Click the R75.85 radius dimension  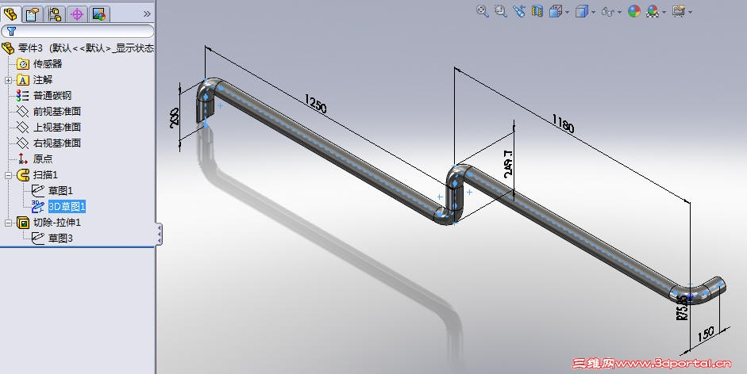tap(682, 307)
